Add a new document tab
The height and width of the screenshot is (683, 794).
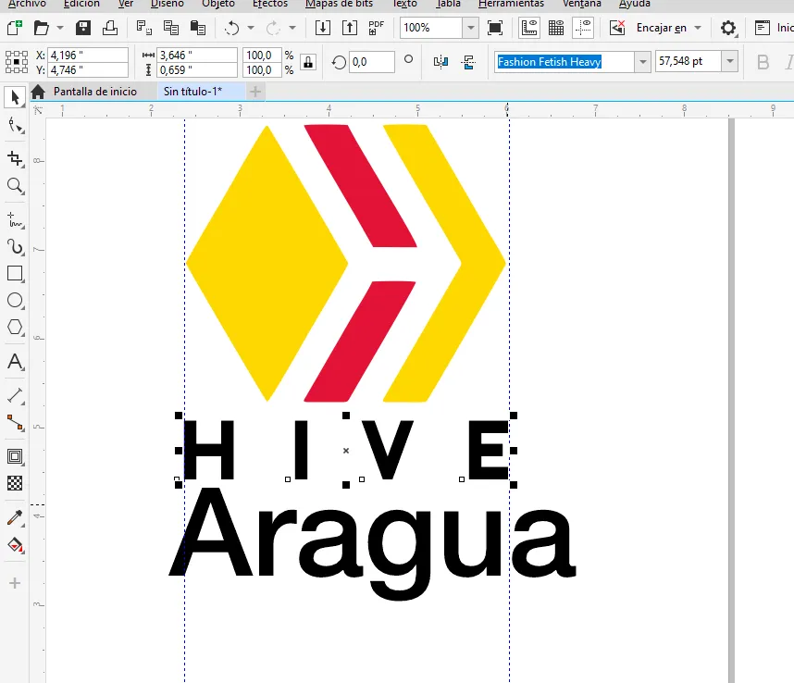(255, 92)
